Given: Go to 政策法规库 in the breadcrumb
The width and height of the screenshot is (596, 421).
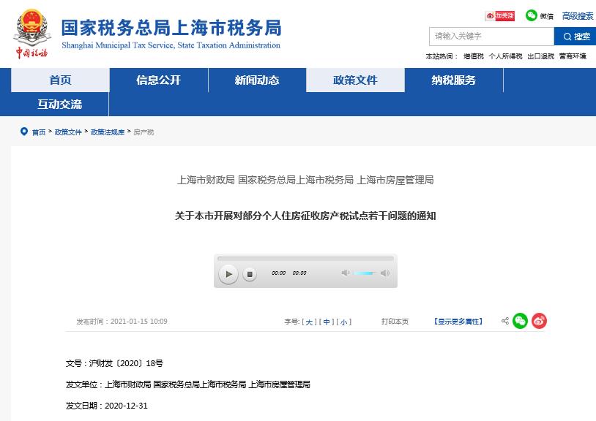Looking at the screenshot, I should [x=108, y=132].
